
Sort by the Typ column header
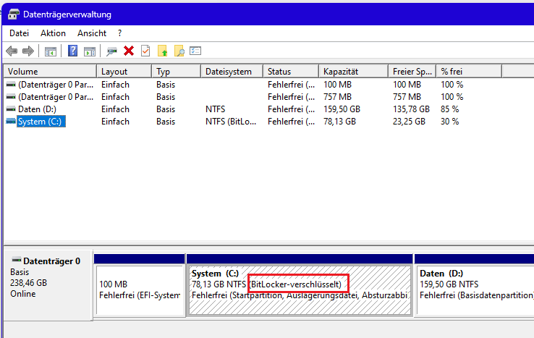(x=177, y=71)
